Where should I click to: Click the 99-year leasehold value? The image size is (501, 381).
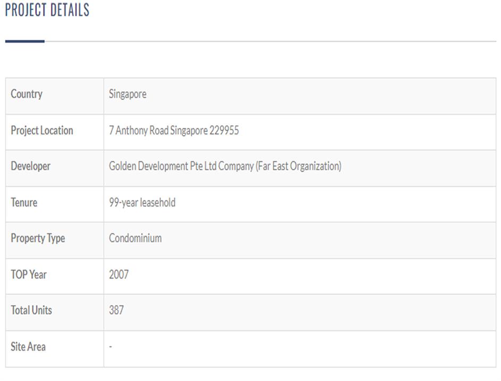pyautogui.click(x=142, y=202)
